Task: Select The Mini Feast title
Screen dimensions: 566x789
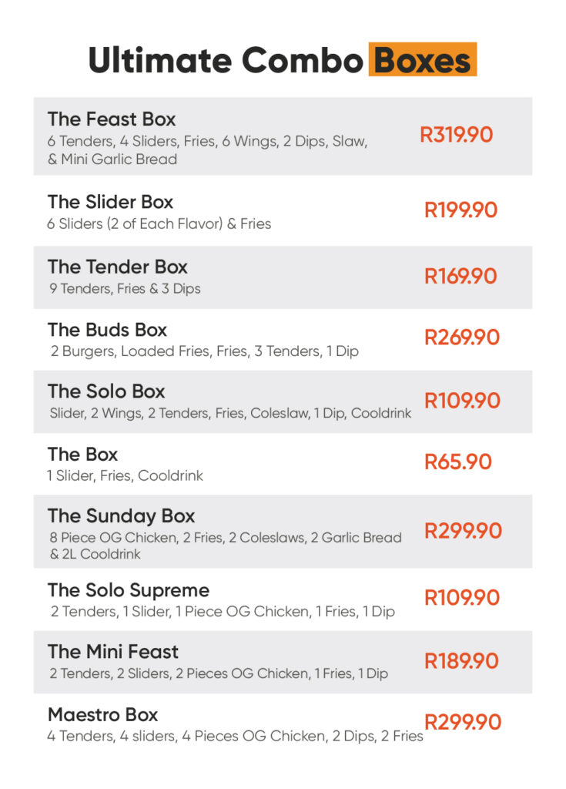Action: click(x=112, y=652)
